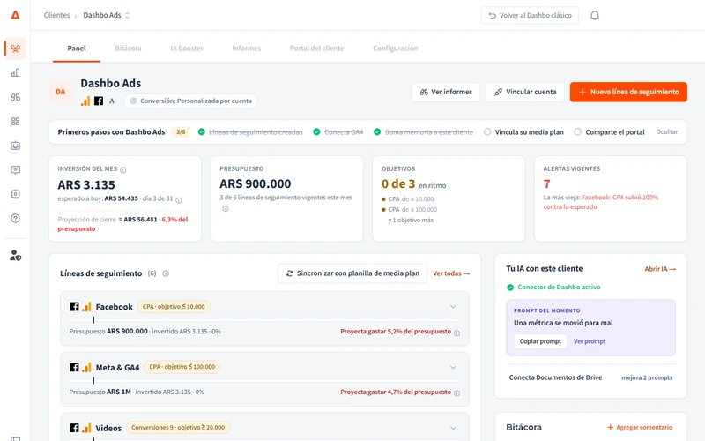
Task: Click the Vincular cuenta button
Action: (x=524, y=92)
